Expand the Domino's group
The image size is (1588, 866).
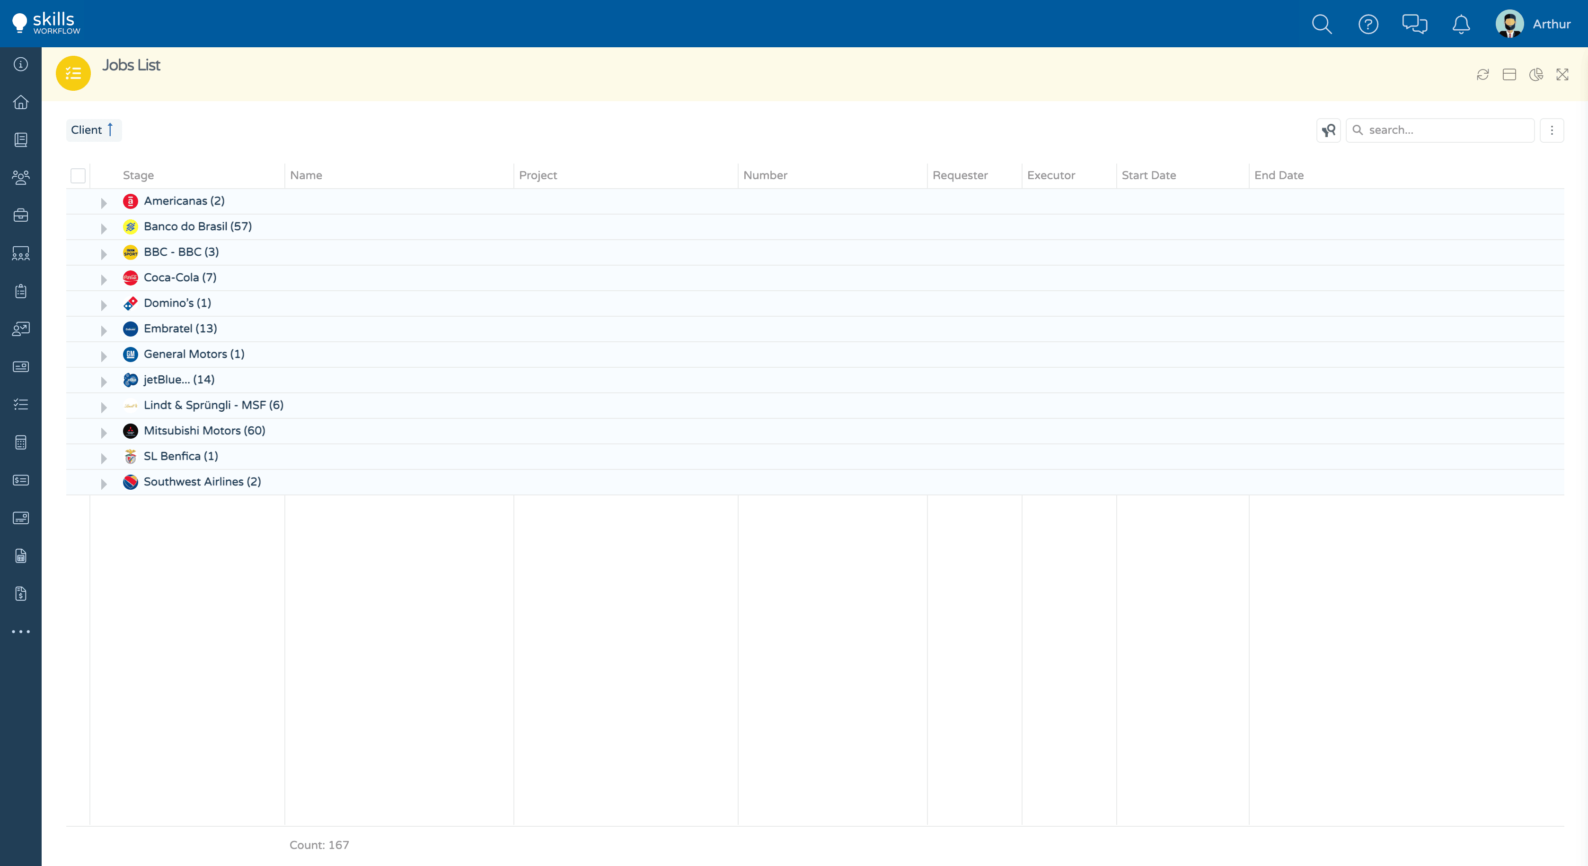coord(104,304)
